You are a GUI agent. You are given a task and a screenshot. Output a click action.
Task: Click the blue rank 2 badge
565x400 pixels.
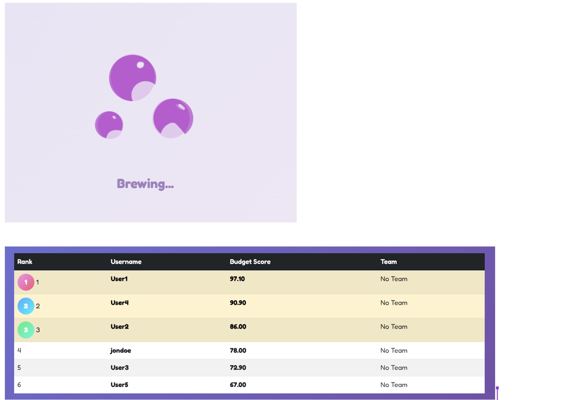(26, 306)
